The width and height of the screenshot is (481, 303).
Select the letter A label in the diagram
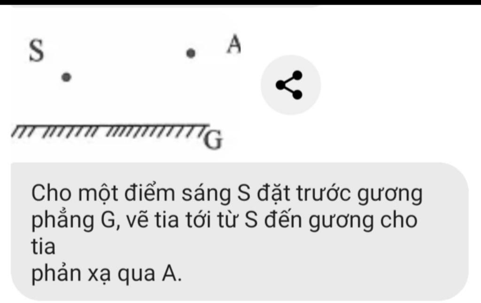tap(234, 44)
